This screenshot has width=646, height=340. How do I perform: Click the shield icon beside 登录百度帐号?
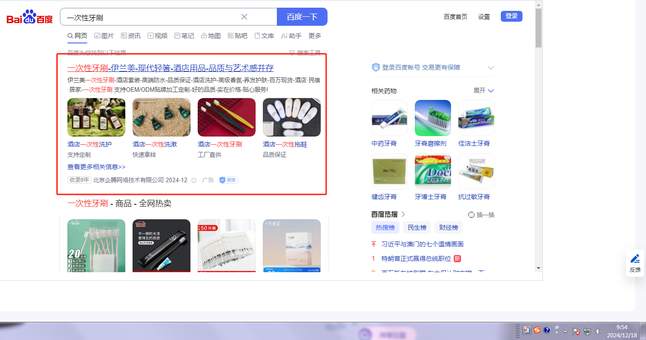(376, 67)
